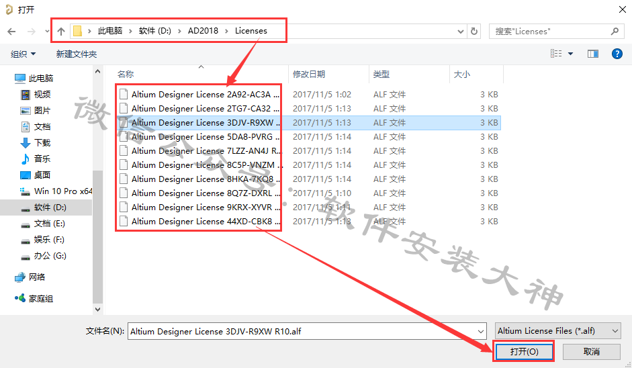632x368 pixels.
Task: Click sidebar scrollbar up arrow
Action: 97,71
